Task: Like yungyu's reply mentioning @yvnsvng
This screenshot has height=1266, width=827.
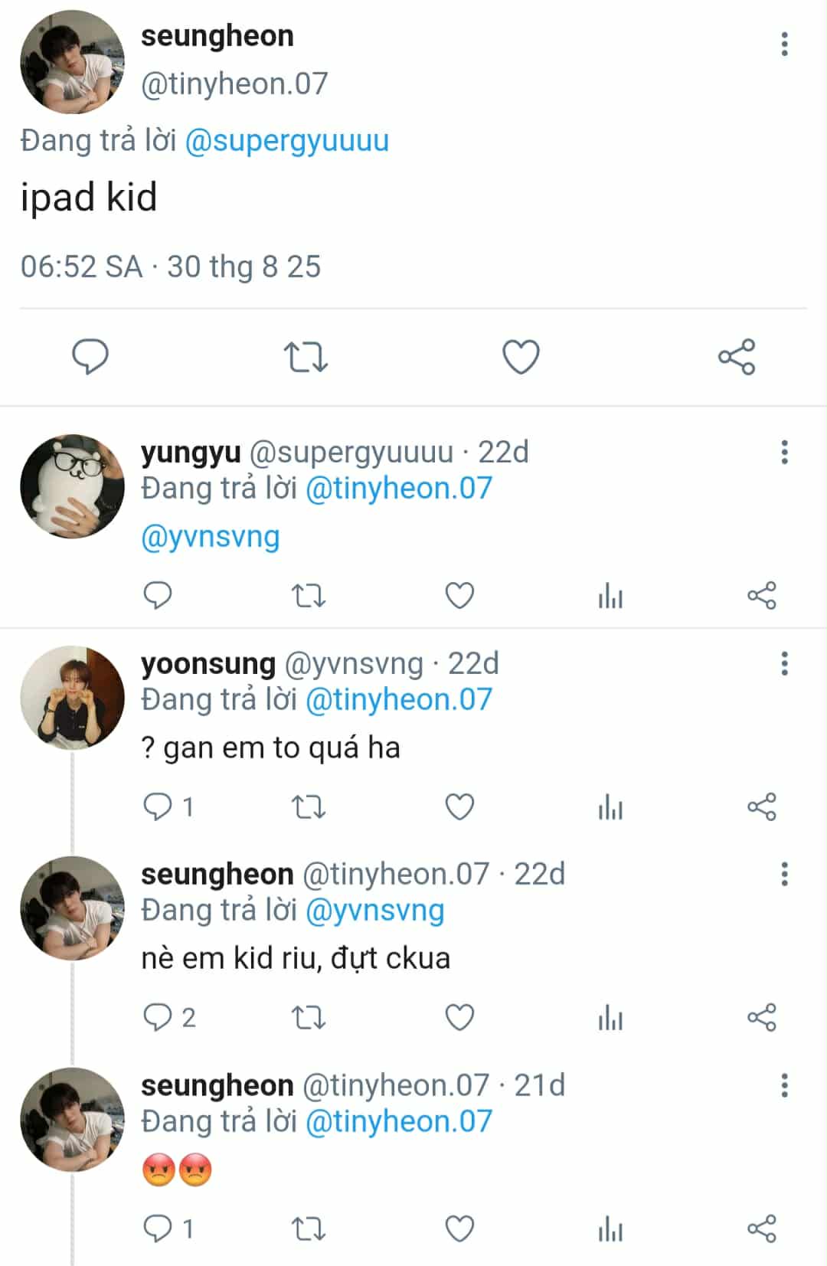Action: click(x=459, y=596)
